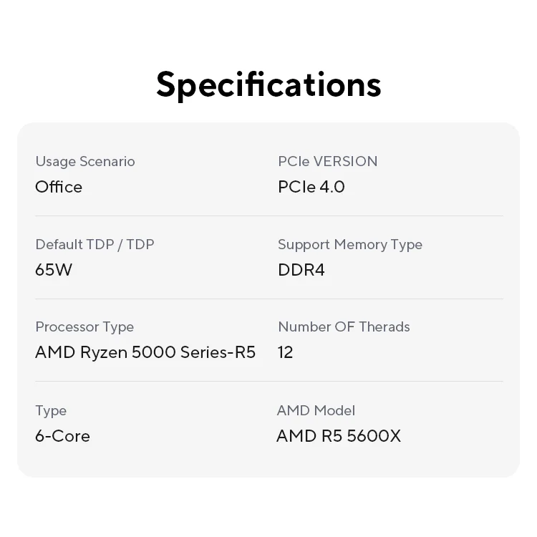Select the AMD Ryzen 5000 Series-R5 text

(x=145, y=352)
